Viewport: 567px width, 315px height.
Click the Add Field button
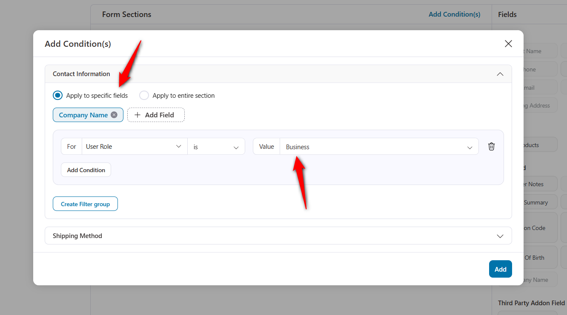point(156,115)
